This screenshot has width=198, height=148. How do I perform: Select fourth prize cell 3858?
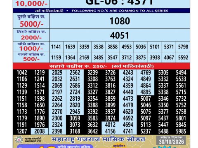tap(113, 47)
